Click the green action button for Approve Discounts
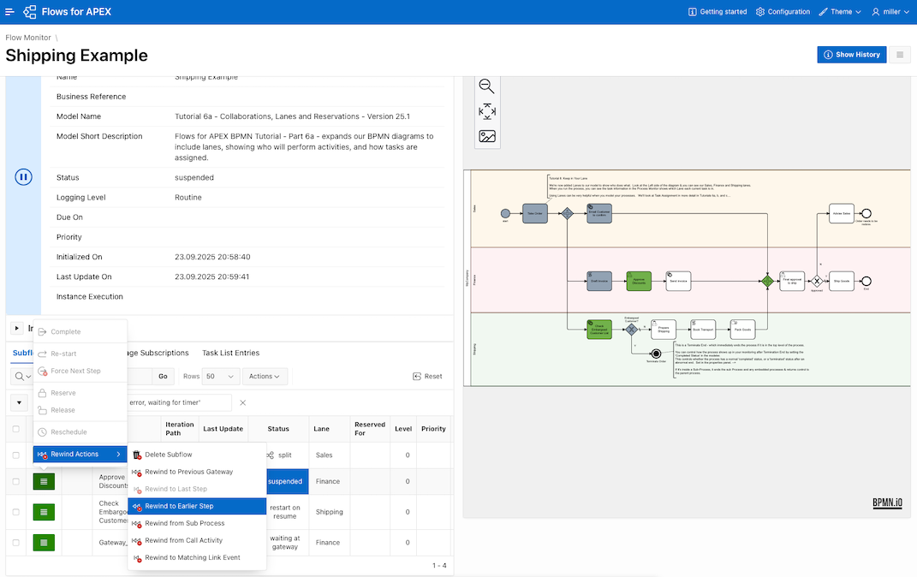The image size is (917, 577). click(44, 481)
